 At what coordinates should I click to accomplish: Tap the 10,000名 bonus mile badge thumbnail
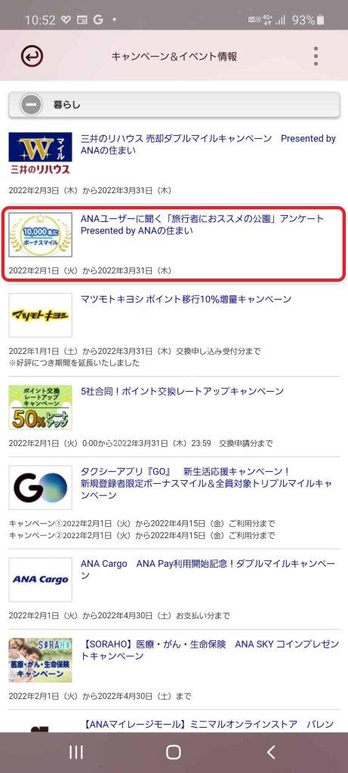[x=41, y=235]
